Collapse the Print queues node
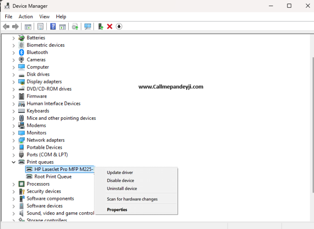The width and height of the screenshot is (314, 229). (13, 162)
